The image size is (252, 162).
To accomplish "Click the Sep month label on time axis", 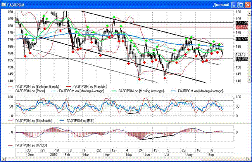I will coord(211,155).
